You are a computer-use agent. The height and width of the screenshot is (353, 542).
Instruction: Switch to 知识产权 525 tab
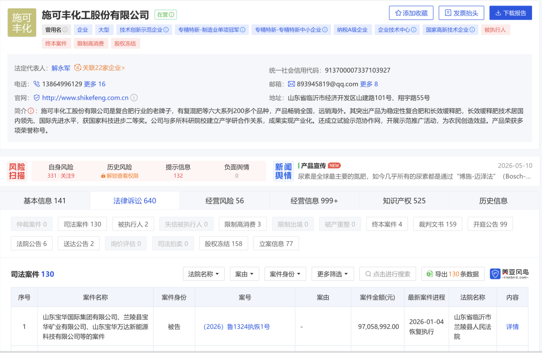click(x=404, y=201)
